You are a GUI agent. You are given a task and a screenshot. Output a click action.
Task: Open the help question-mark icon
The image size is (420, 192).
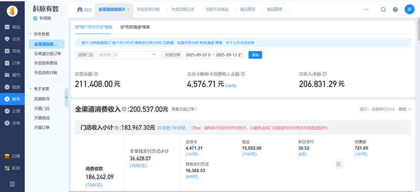(395, 9)
